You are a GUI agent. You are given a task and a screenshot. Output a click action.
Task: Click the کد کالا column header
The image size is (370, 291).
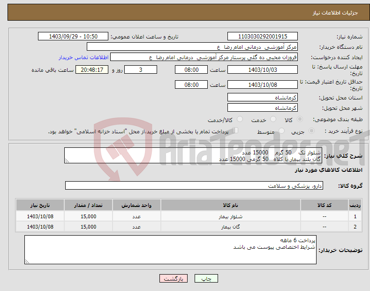coord(324,205)
